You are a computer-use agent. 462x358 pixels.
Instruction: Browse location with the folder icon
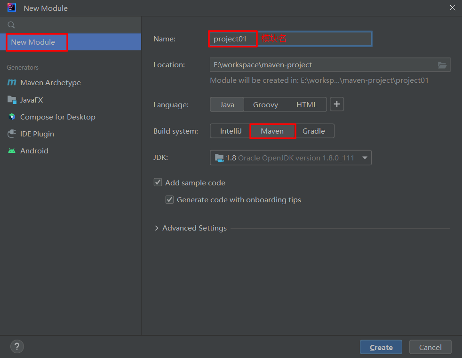[442, 65]
